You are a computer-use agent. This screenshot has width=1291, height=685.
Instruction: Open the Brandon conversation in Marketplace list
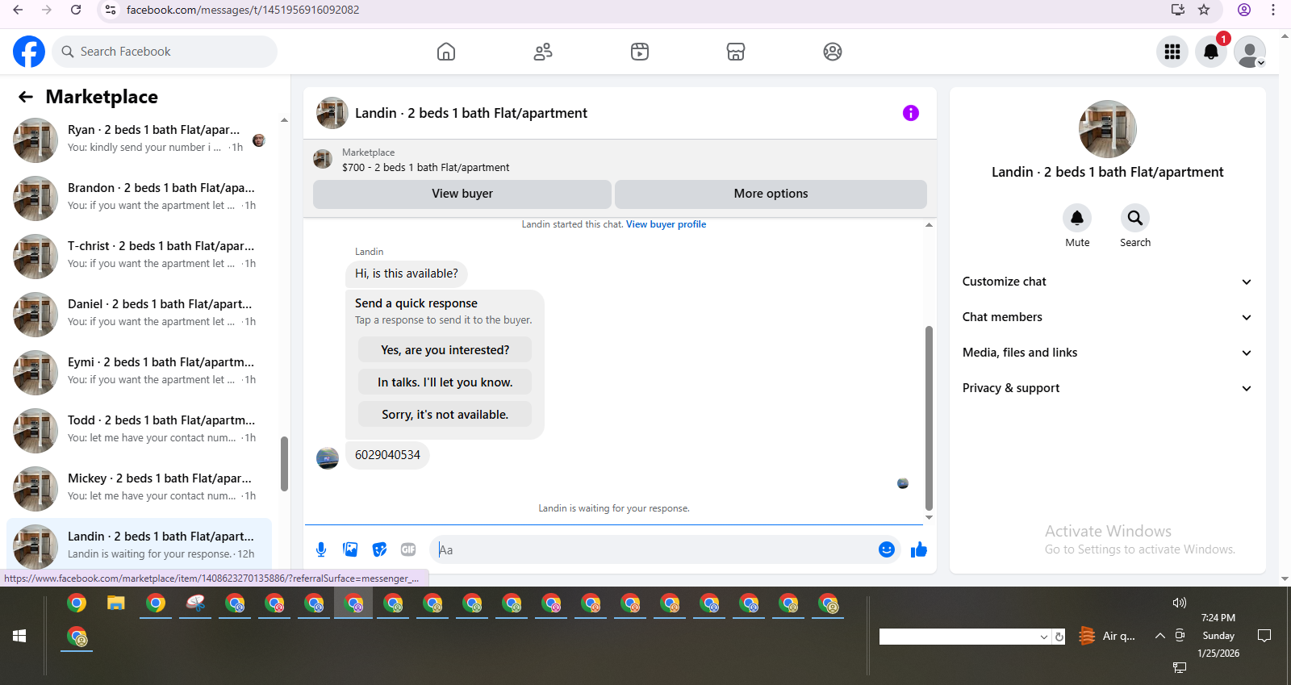click(139, 198)
